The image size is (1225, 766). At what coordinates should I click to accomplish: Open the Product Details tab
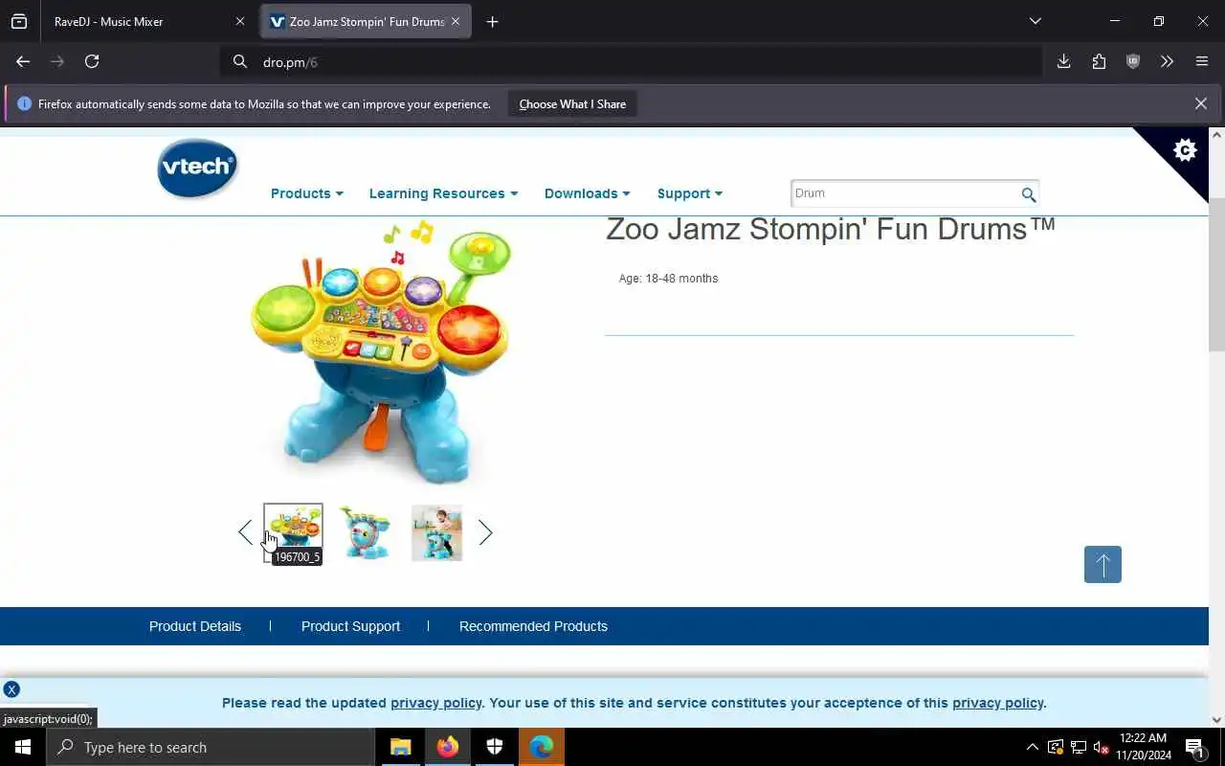[x=195, y=626]
